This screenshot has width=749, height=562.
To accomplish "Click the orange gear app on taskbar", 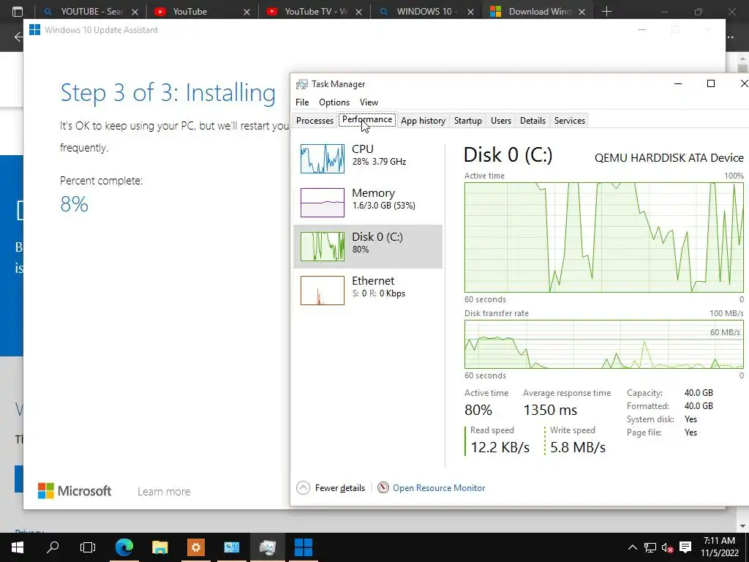I will pos(196,547).
